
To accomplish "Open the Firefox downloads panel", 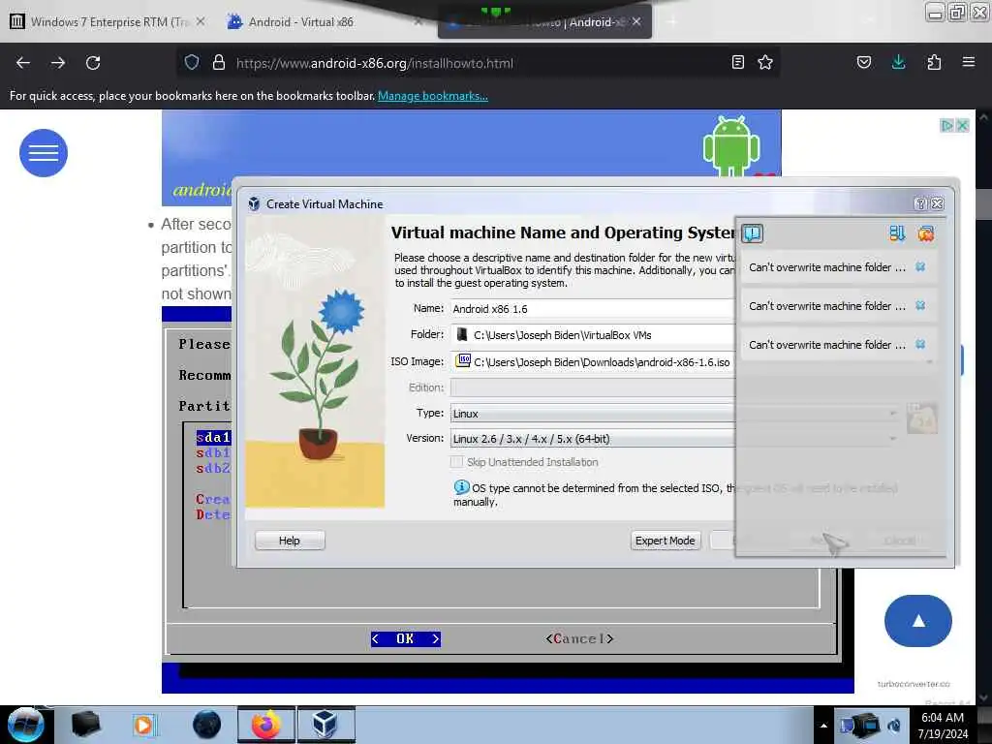I will (x=898, y=63).
